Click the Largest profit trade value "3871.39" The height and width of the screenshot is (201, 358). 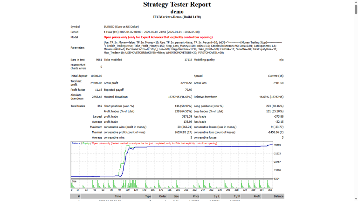coord(187,117)
